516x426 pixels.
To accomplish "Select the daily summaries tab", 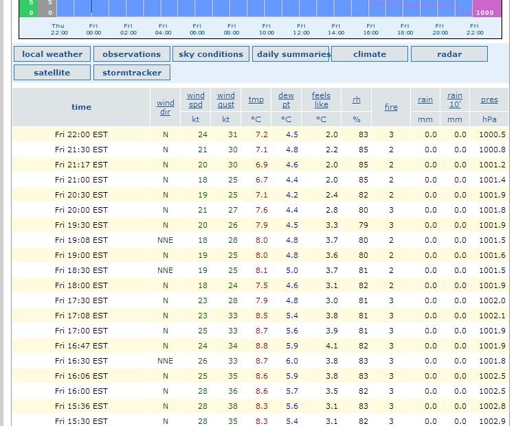I will [x=291, y=54].
